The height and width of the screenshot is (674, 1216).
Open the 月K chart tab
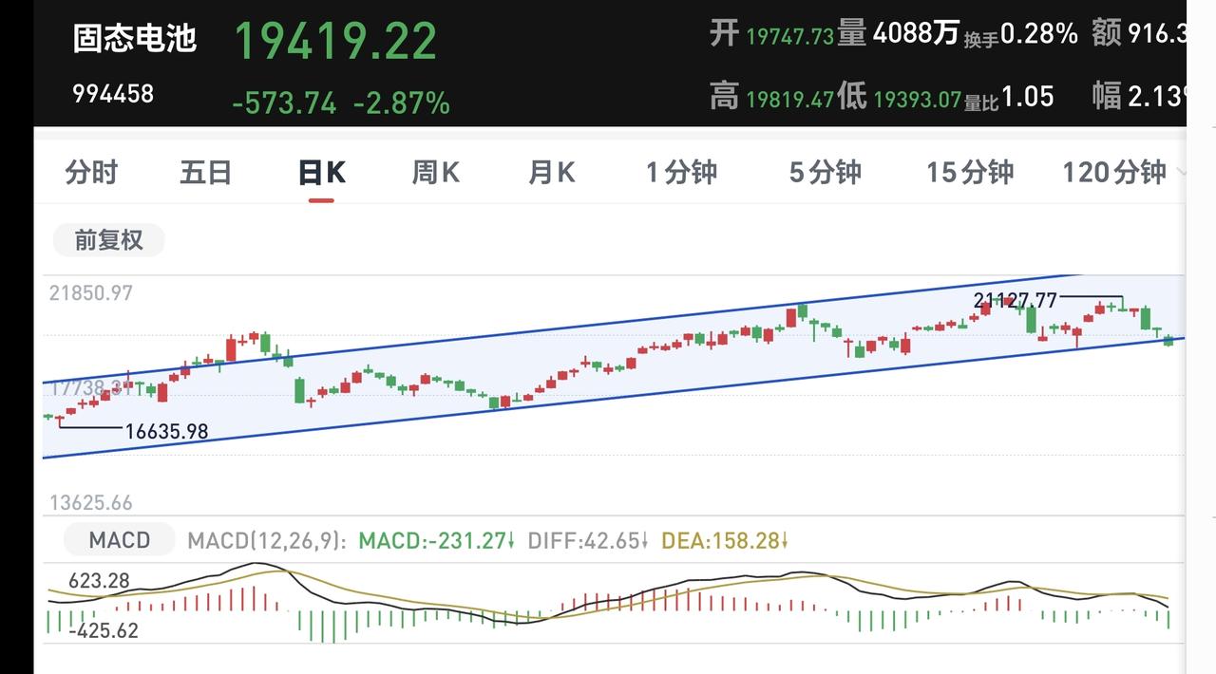pos(552,173)
